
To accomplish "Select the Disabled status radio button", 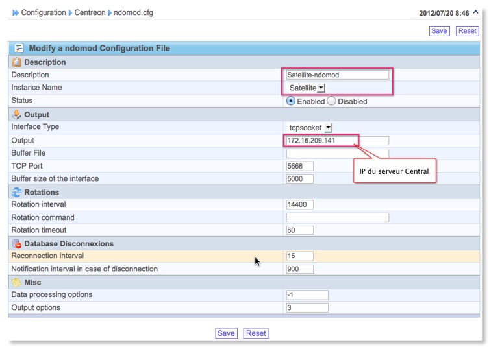I will 331,101.
